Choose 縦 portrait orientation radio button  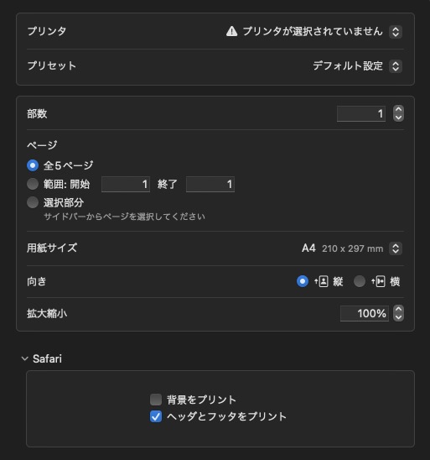point(303,281)
